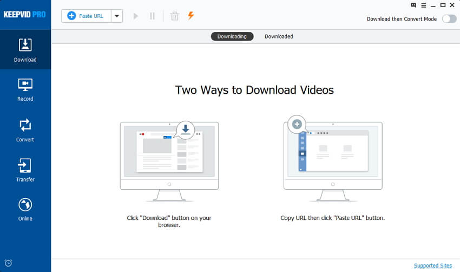Click the "Click Download button on your browser" text

(169, 222)
